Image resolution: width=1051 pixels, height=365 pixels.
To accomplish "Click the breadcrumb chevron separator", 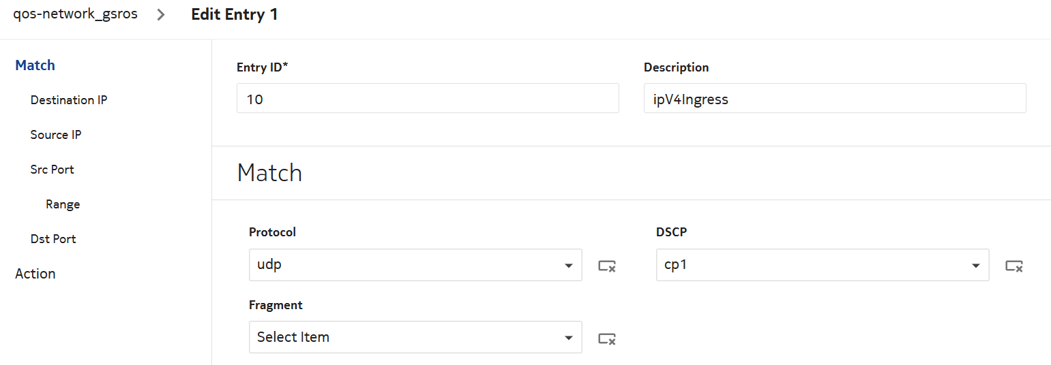I will (x=161, y=14).
